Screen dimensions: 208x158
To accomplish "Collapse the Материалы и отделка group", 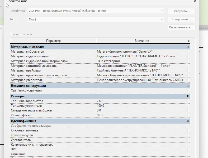I will [188, 47].
